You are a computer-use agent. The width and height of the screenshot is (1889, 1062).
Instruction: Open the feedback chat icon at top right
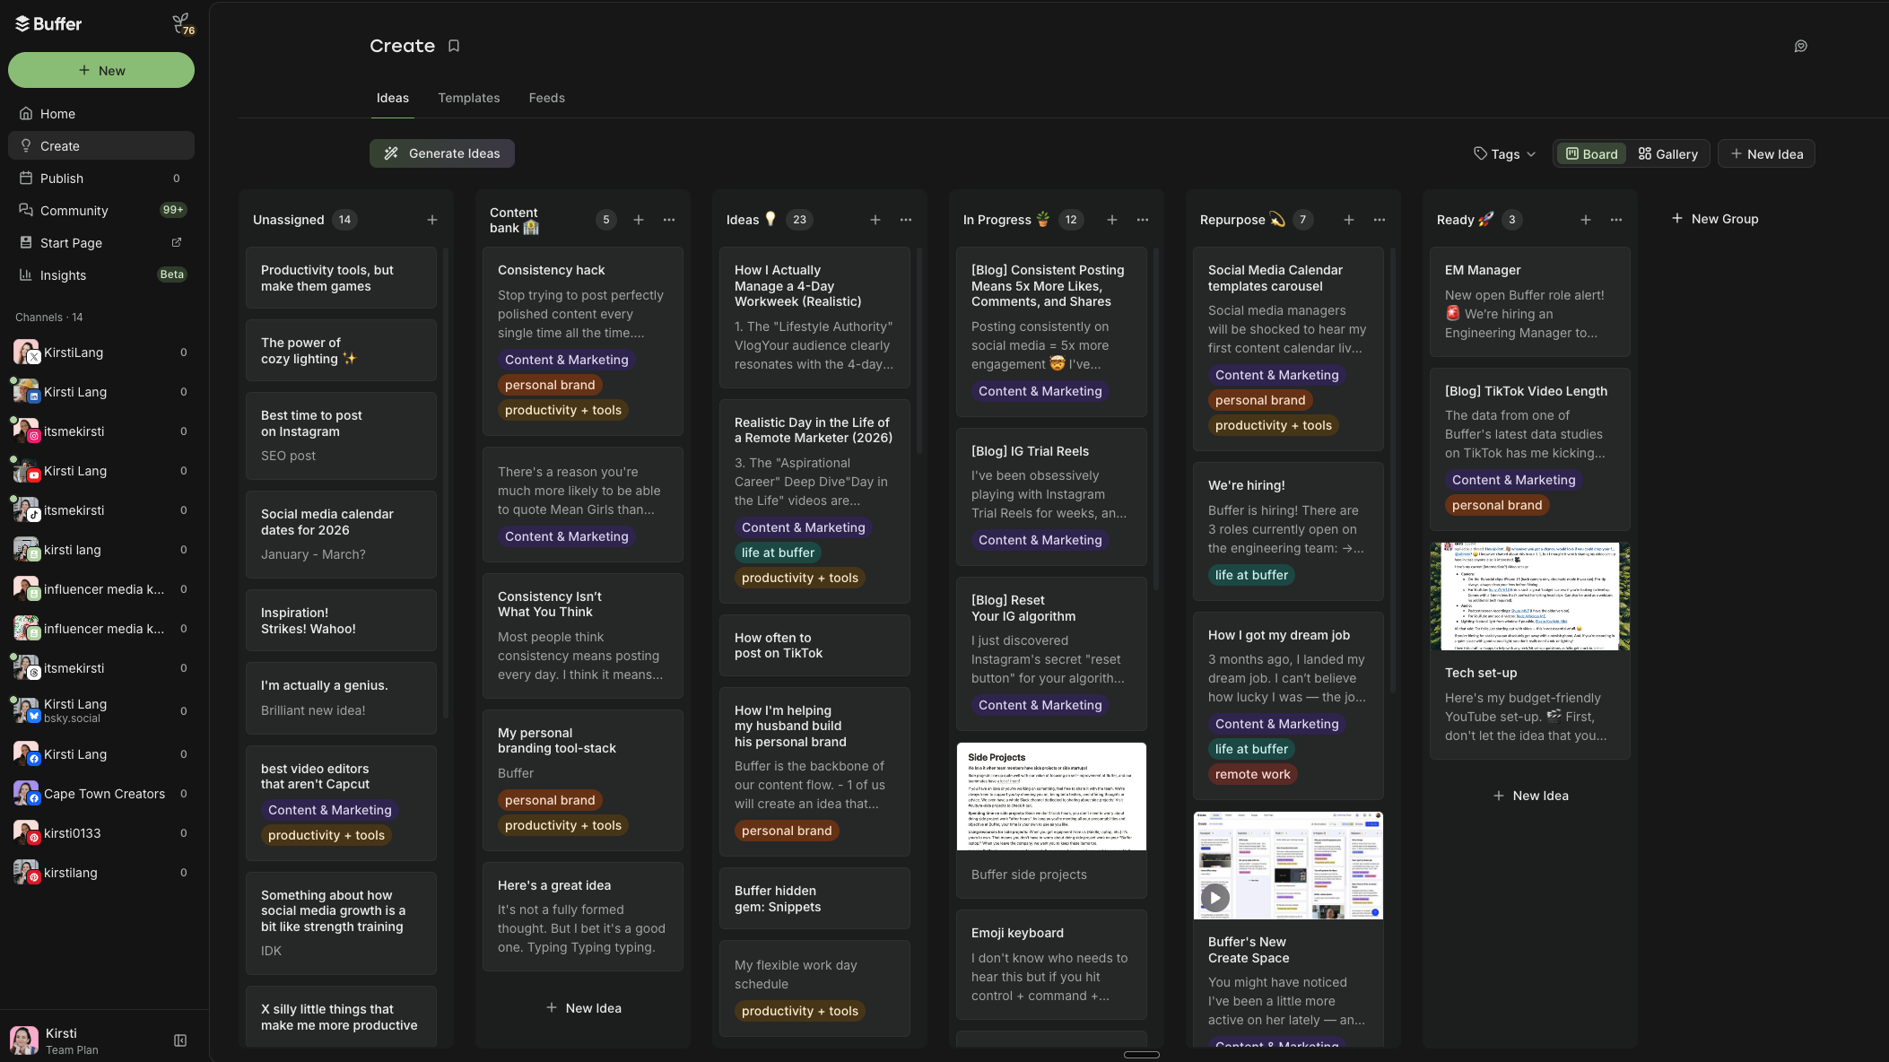click(x=1800, y=46)
